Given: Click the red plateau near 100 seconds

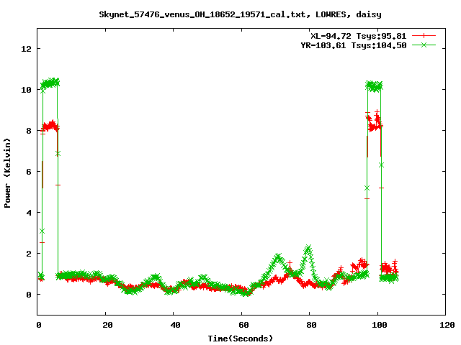Looking at the screenshot, I should tap(374, 123).
